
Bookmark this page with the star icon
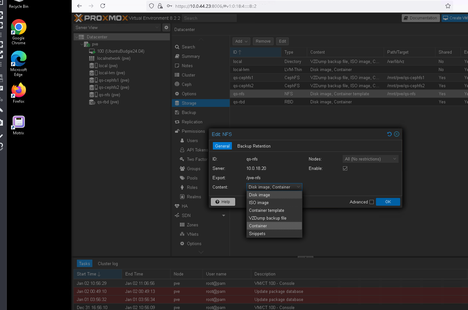coord(448,6)
